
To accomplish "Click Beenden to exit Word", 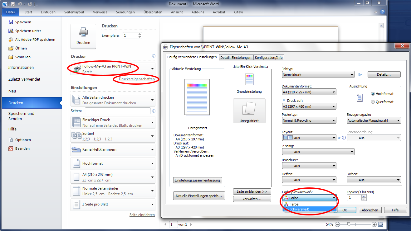I will [x=19, y=148].
